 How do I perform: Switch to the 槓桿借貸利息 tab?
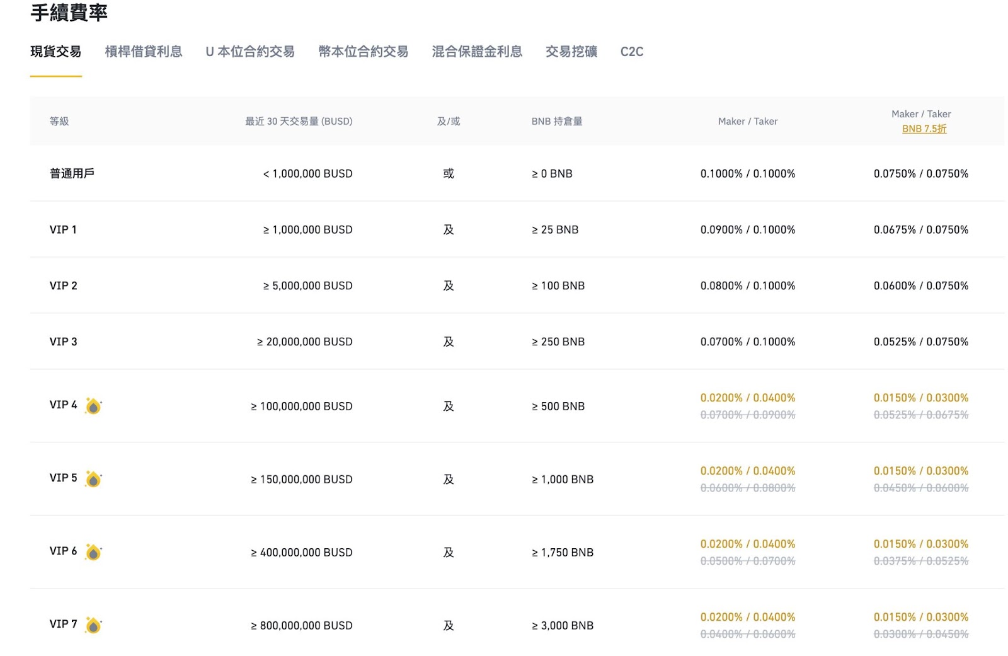pyautogui.click(x=144, y=52)
